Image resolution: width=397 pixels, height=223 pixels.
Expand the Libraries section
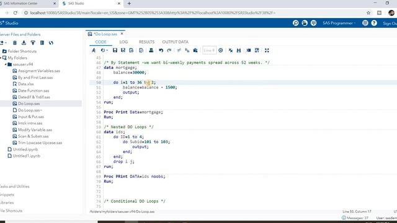(x=7, y=203)
